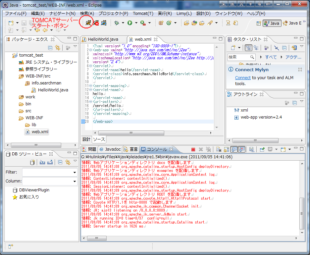Screen dimensions: 310x255
Task: Open the プロジェクト(P) menu
Action: [x=113, y=14]
